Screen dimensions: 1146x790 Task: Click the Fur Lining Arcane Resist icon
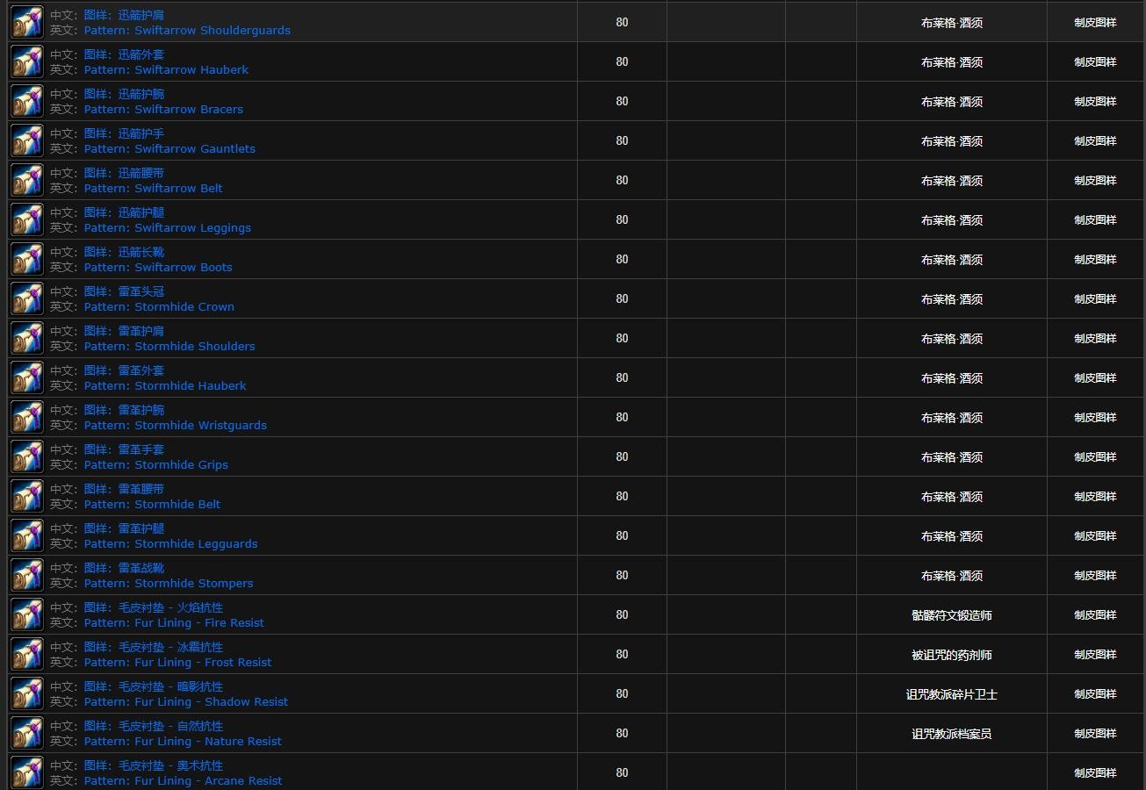(x=27, y=773)
